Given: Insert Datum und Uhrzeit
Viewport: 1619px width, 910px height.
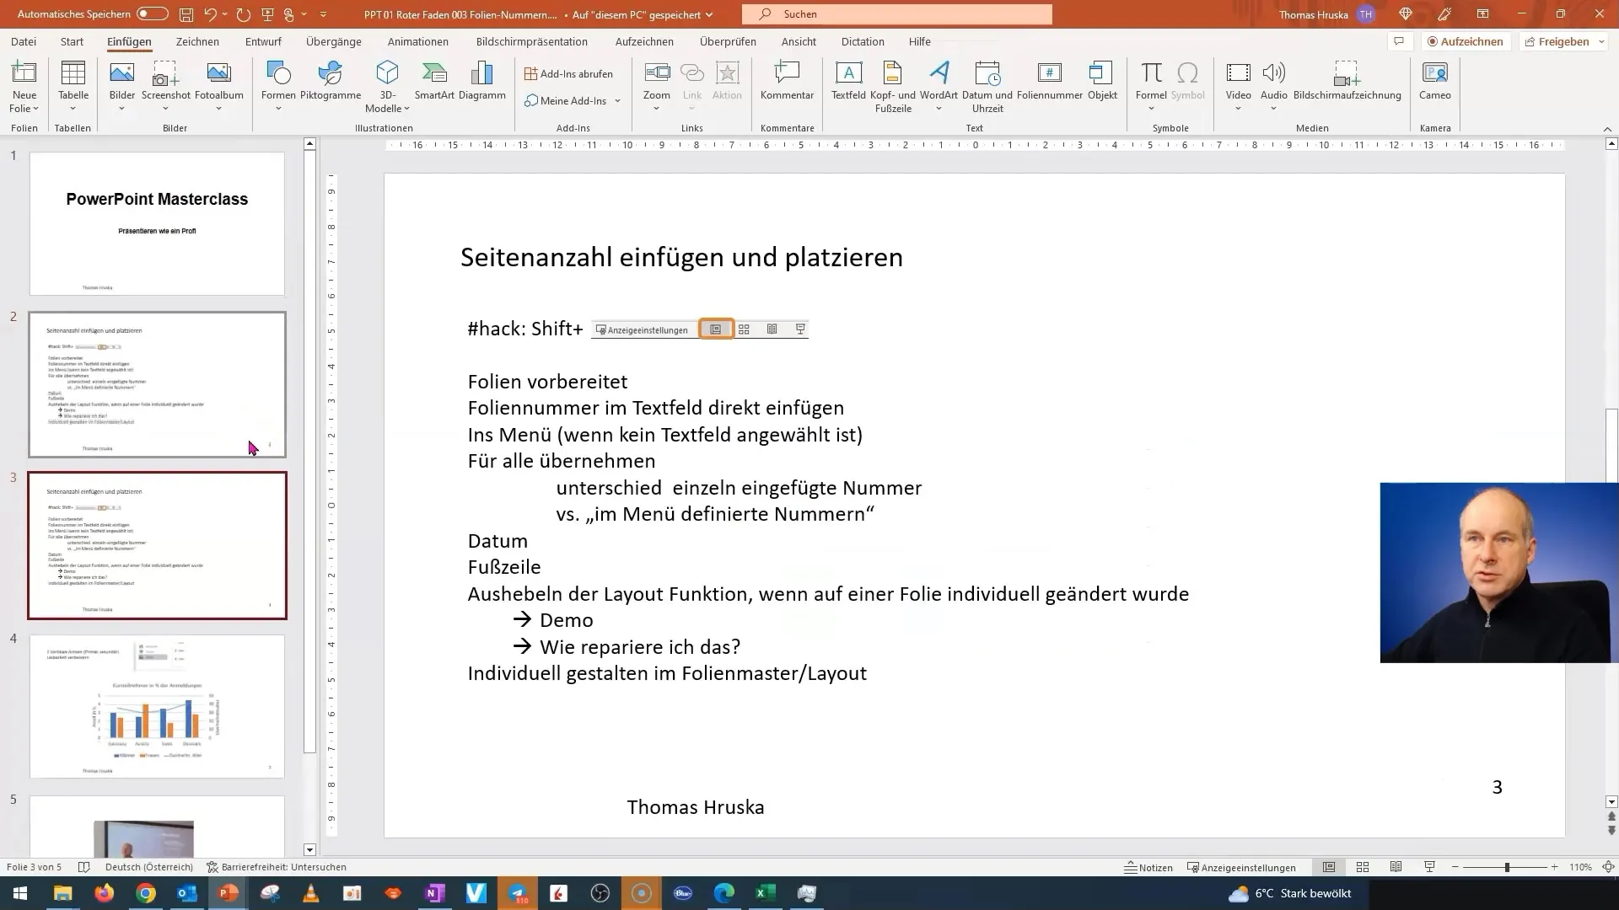Looking at the screenshot, I should coord(987,86).
